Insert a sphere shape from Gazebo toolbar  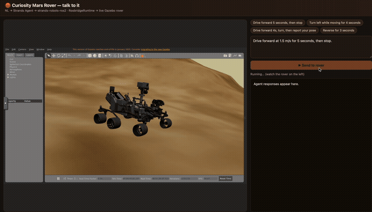pos(95,56)
